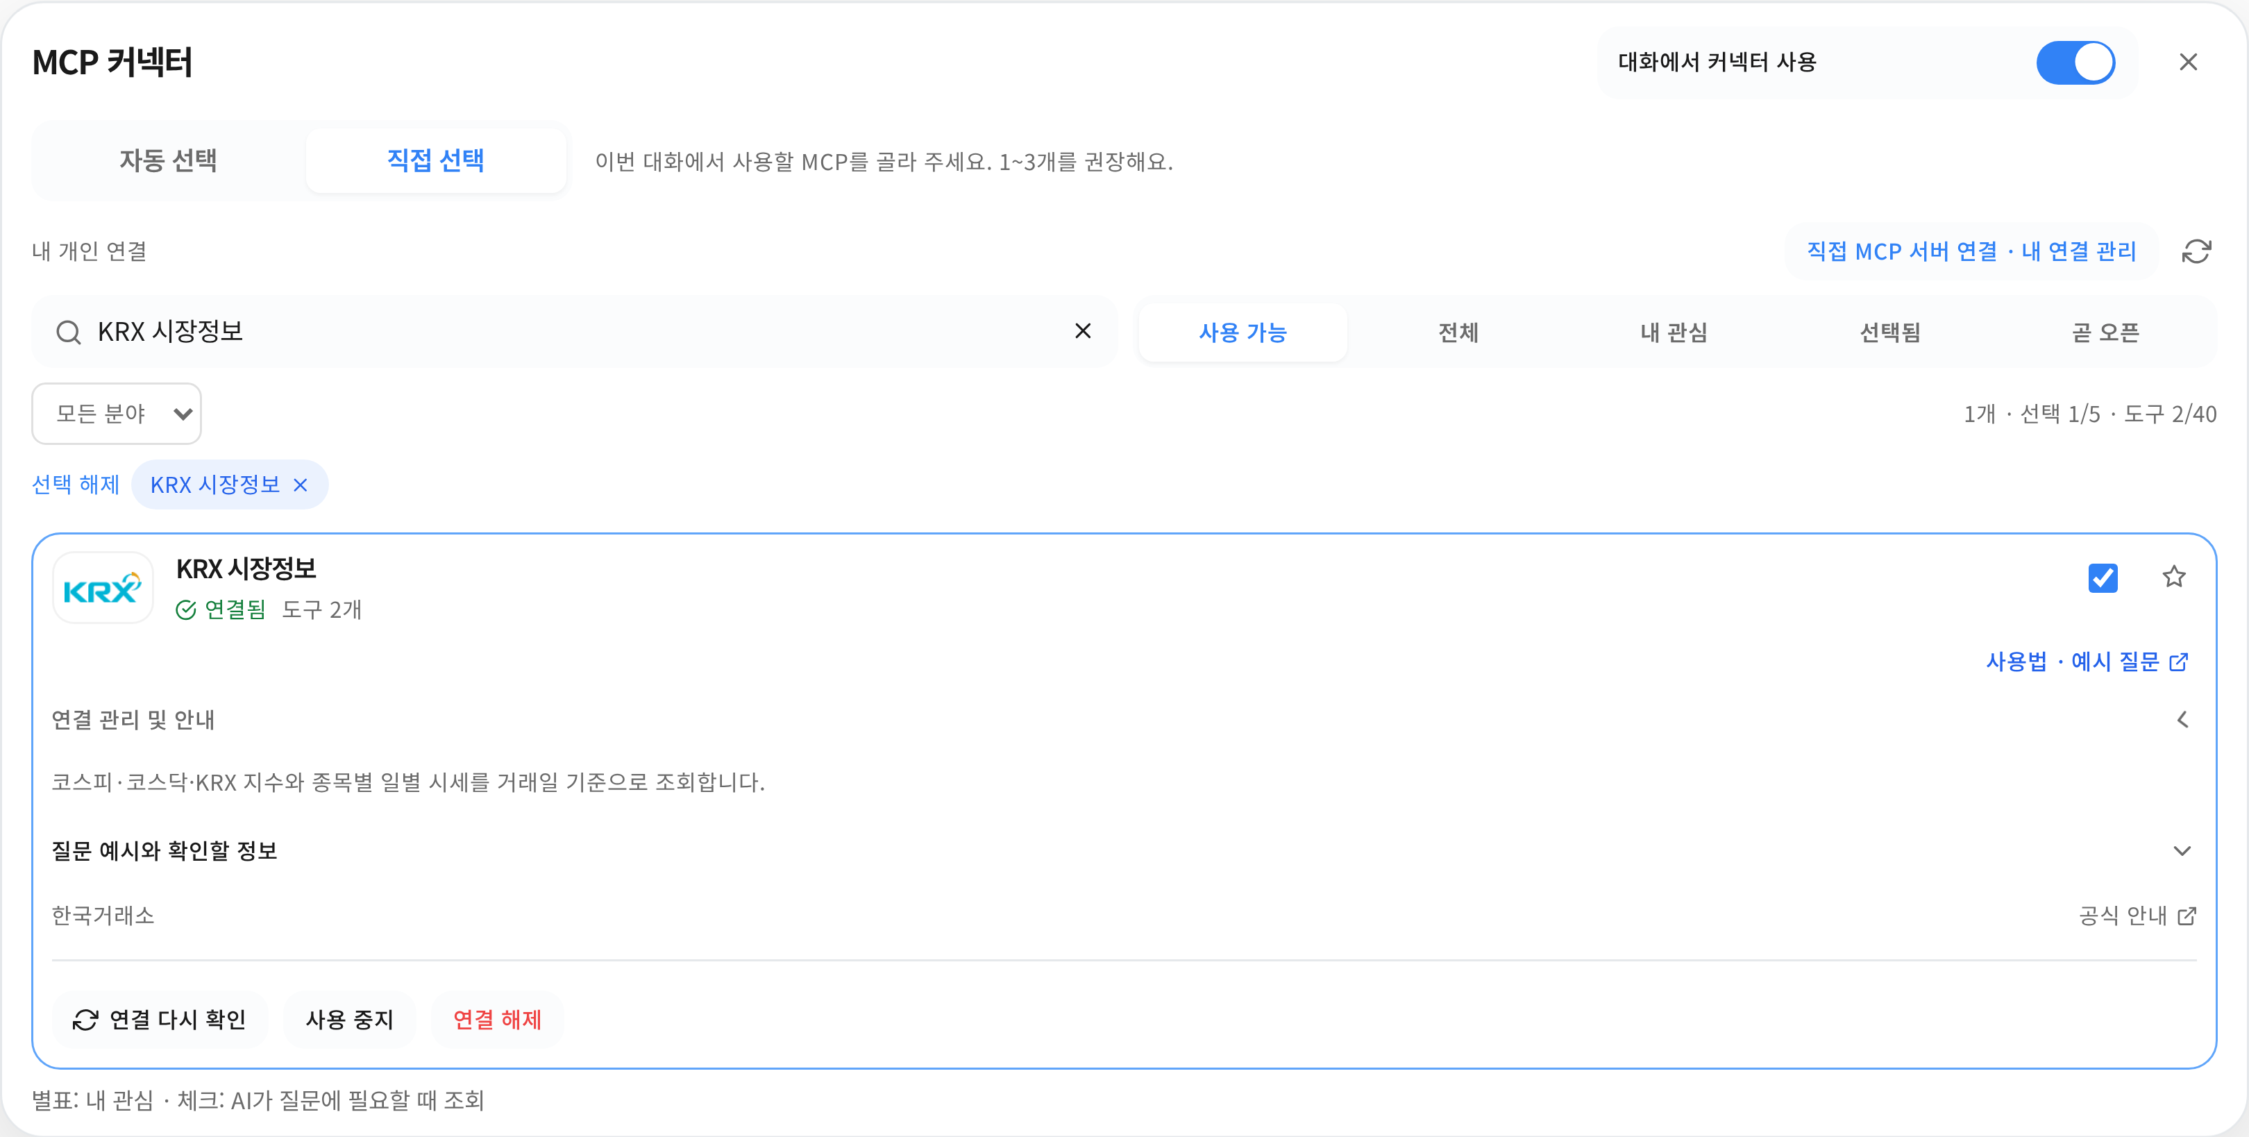Viewport: 2249px width, 1137px height.
Task: Clear the search field with X icon
Action: 1083,331
